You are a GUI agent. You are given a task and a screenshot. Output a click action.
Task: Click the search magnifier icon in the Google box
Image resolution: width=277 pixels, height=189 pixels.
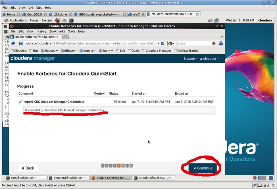pos(214,43)
